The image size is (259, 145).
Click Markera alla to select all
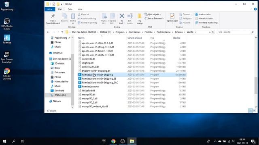(203, 14)
